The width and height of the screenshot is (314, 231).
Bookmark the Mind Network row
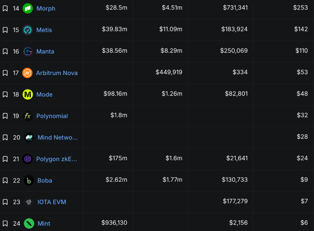[5, 138]
